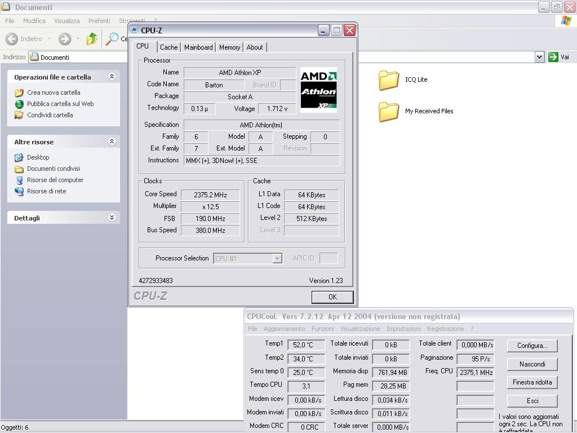Open the Forward button history dropdown arrow
Image resolution: width=577 pixels, height=433 pixels.
click(78, 39)
